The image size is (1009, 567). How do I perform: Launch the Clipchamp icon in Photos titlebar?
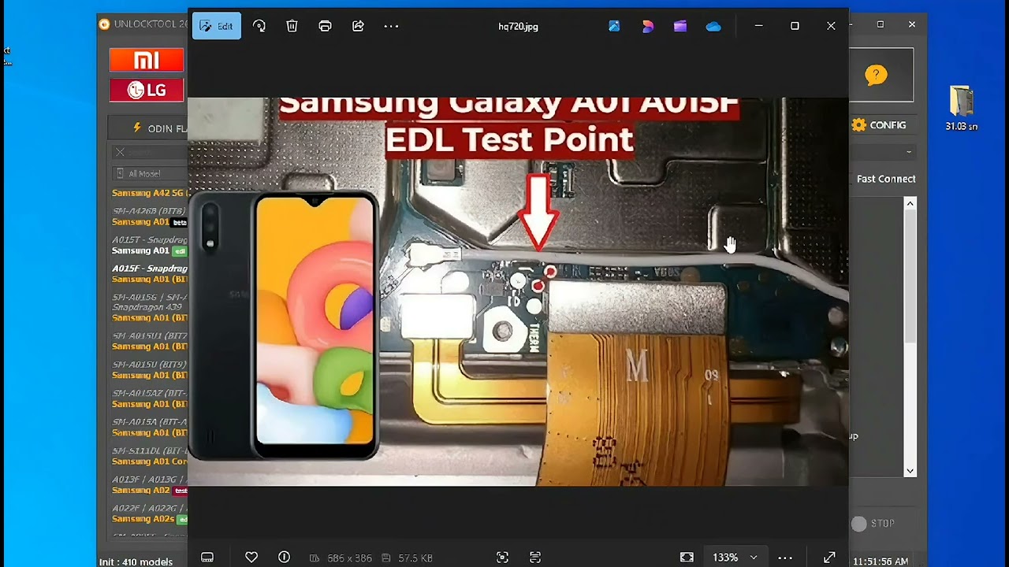680,26
